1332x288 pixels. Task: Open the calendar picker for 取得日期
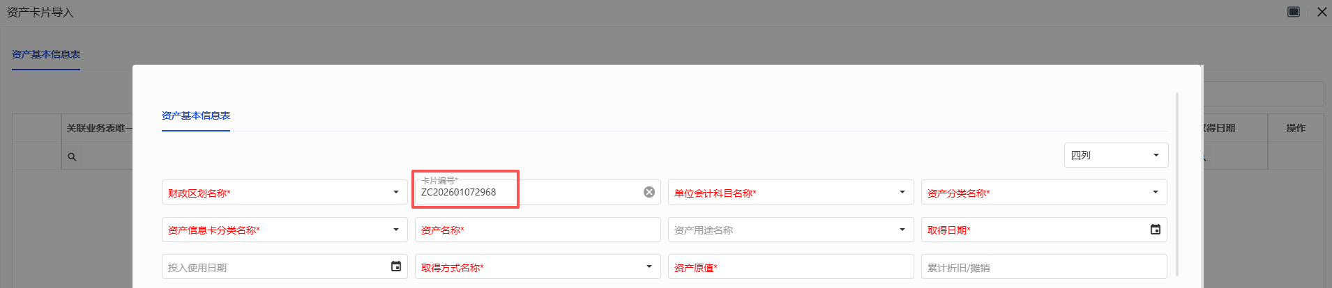1155,230
